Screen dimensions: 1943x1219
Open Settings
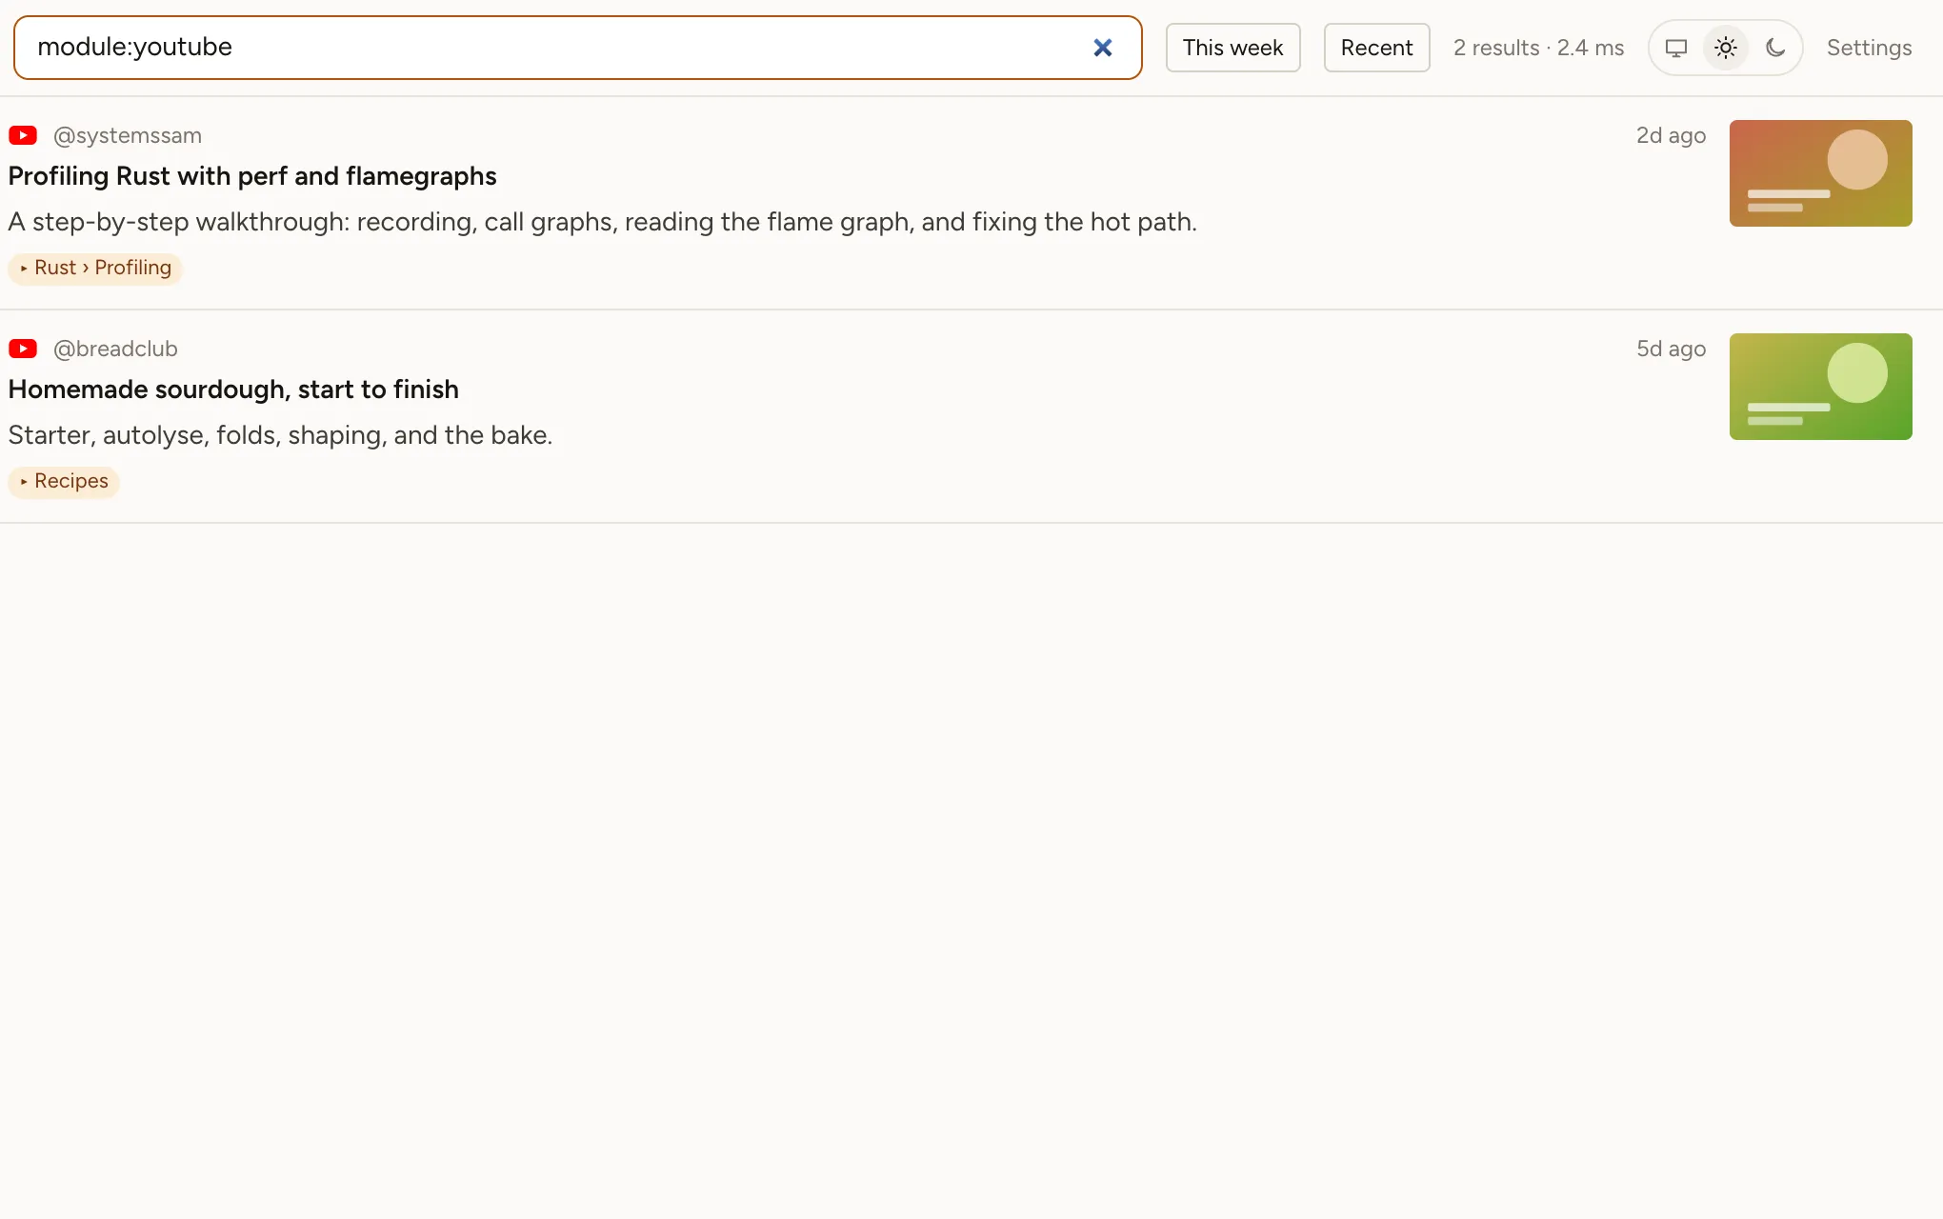coord(1869,48)
